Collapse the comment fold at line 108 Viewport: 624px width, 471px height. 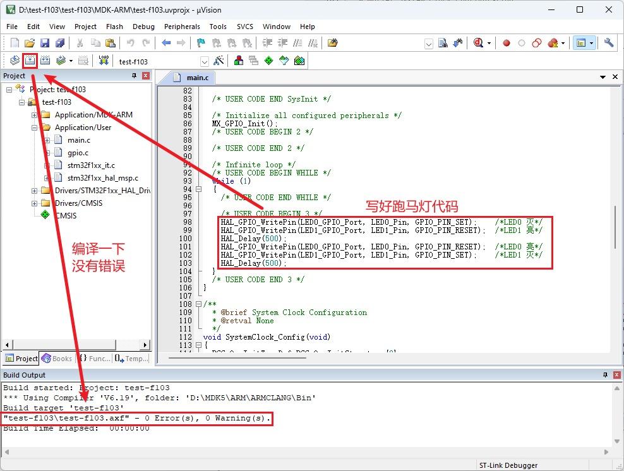tap(198, 304)
